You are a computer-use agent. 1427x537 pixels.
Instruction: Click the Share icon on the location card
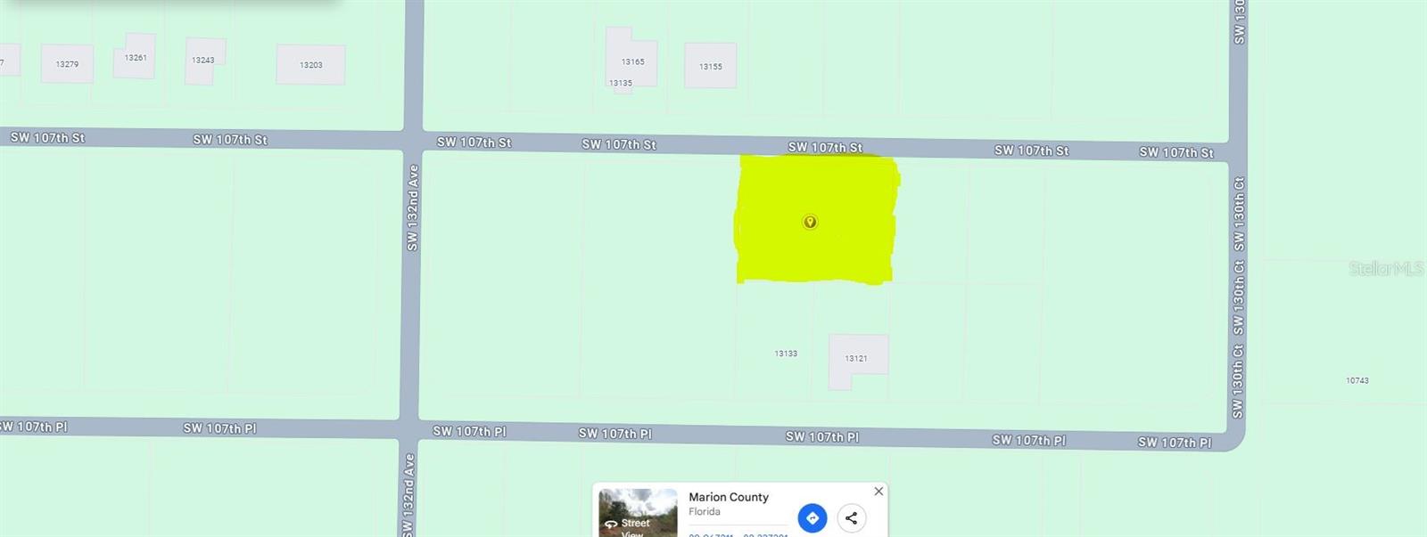tap(851, 517)
